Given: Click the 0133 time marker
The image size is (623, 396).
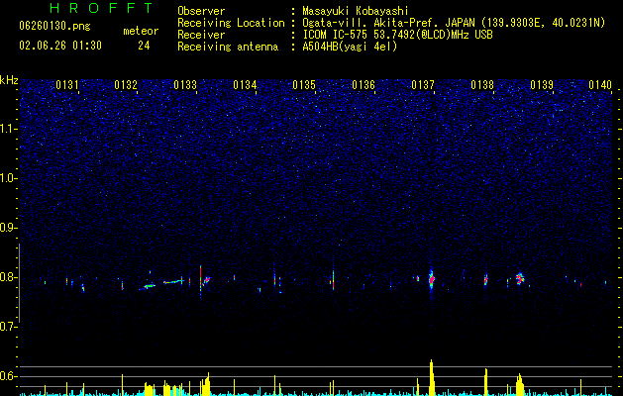Looking at the screenshot, I should [185, 85].
